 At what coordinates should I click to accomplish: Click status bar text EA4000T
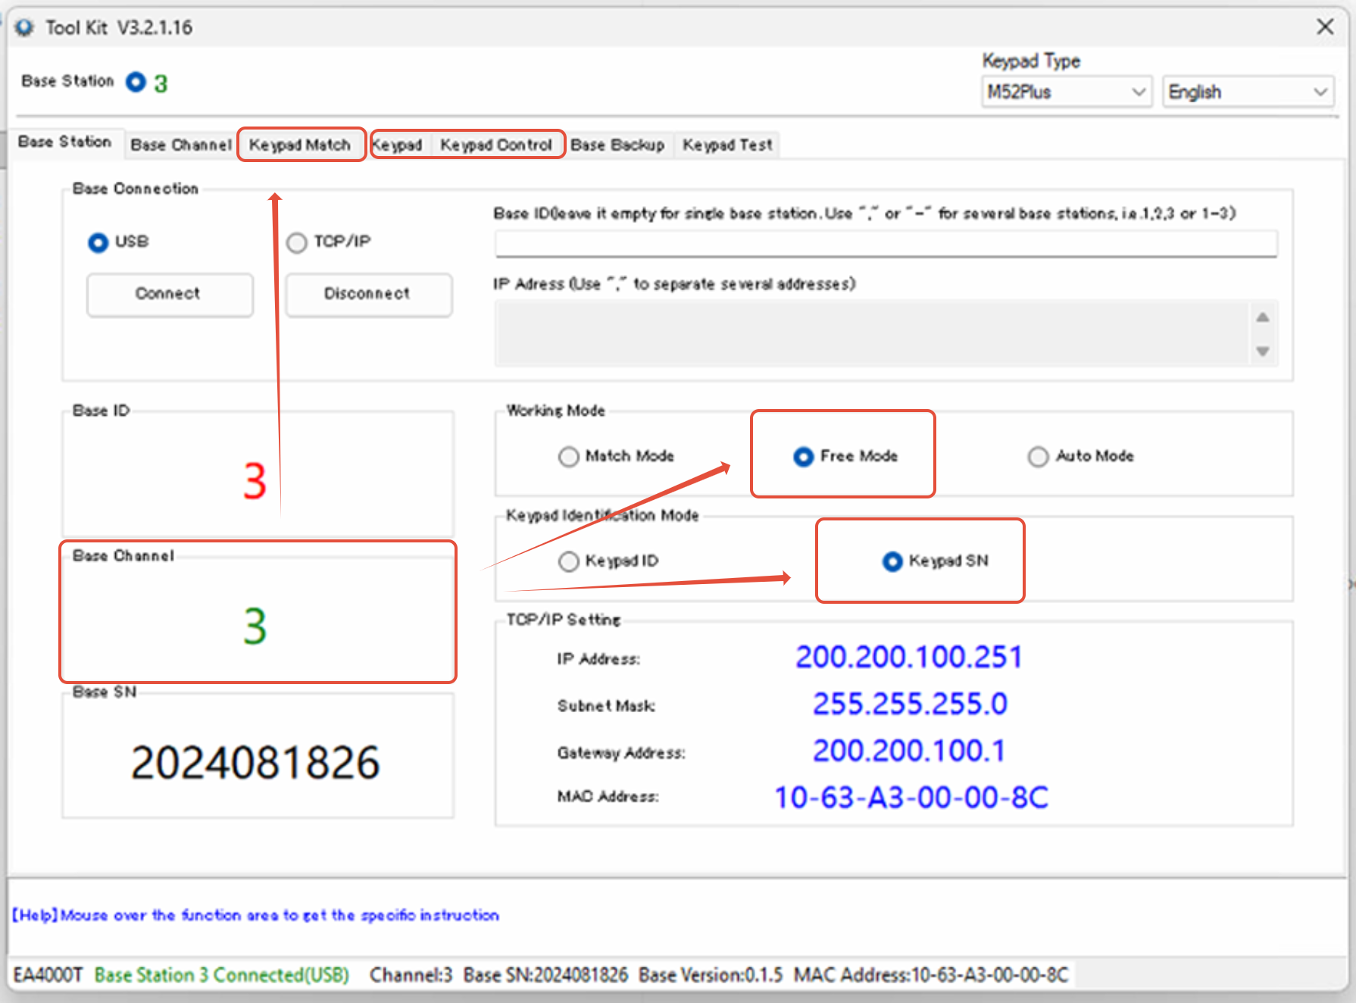coord(48,975)
